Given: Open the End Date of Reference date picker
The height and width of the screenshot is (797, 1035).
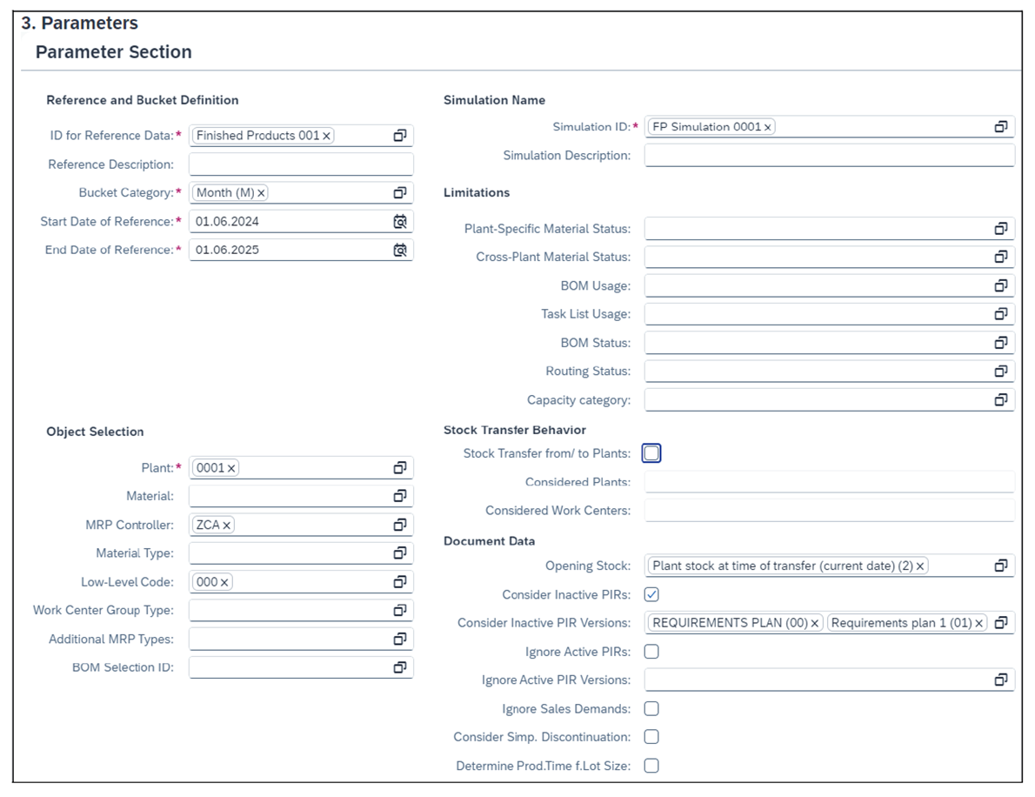Looking at the screenshot, I should [402, 250].
